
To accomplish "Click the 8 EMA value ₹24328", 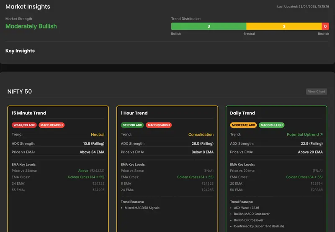I will coord(208,184).
